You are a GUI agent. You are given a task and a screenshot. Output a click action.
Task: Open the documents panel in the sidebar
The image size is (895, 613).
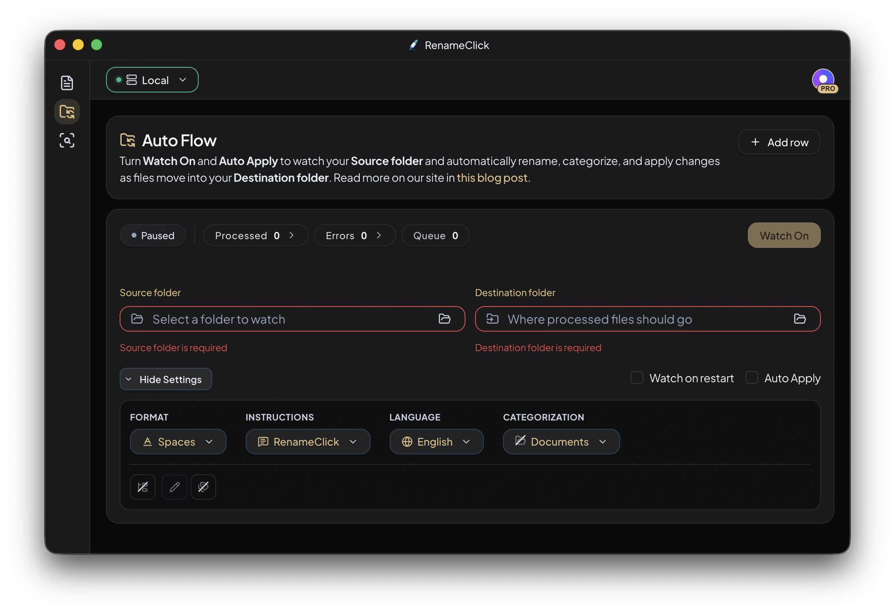67,83
